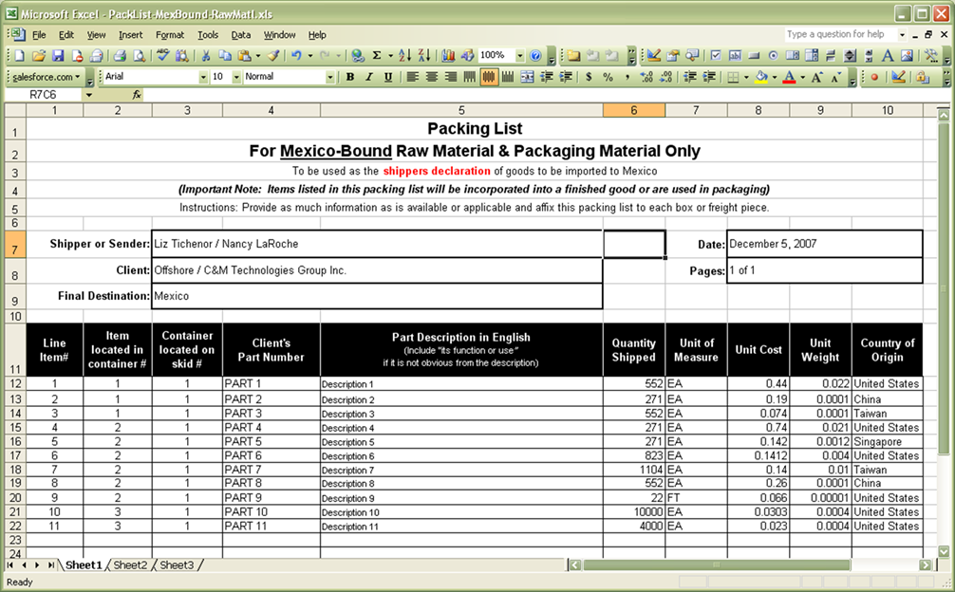The width and height of the screenshot is (955, 592).
Task: Click the Name Box showing R7C6
Action: [43, 95]
